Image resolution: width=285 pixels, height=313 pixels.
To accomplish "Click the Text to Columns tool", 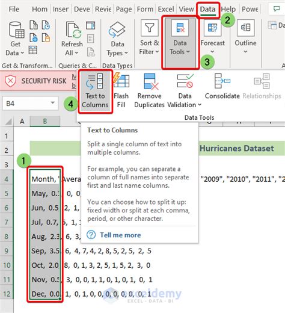I will [95, 91].
